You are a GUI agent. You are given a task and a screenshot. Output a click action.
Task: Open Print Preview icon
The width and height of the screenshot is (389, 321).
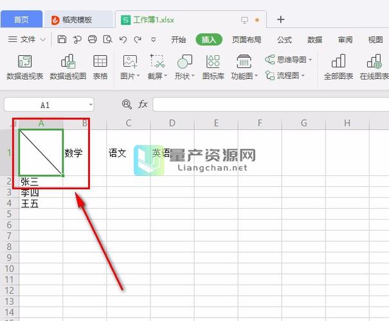(x=107, y=39)
